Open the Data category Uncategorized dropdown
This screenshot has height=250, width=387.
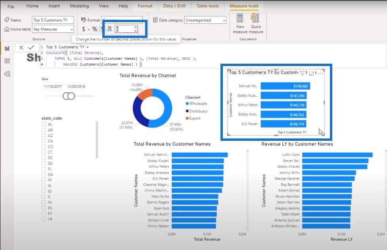224,20
